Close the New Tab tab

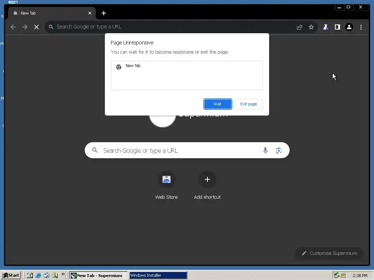(90, 13)
